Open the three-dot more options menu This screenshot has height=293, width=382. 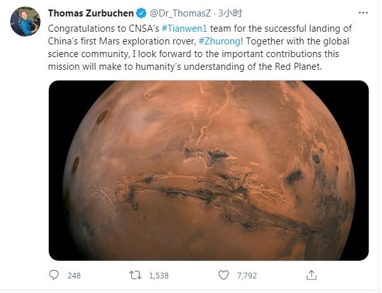pyautogui.click(x=363, y=13)
